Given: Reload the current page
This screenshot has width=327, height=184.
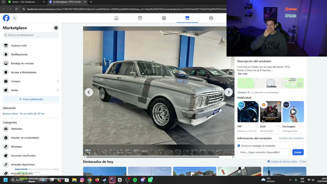Looking at the screenshot, I should pos(16,9).
